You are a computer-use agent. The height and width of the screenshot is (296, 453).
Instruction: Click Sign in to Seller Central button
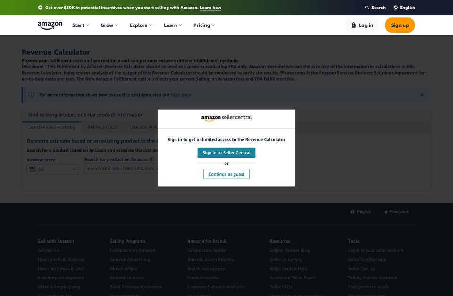(x=226, y=152)
